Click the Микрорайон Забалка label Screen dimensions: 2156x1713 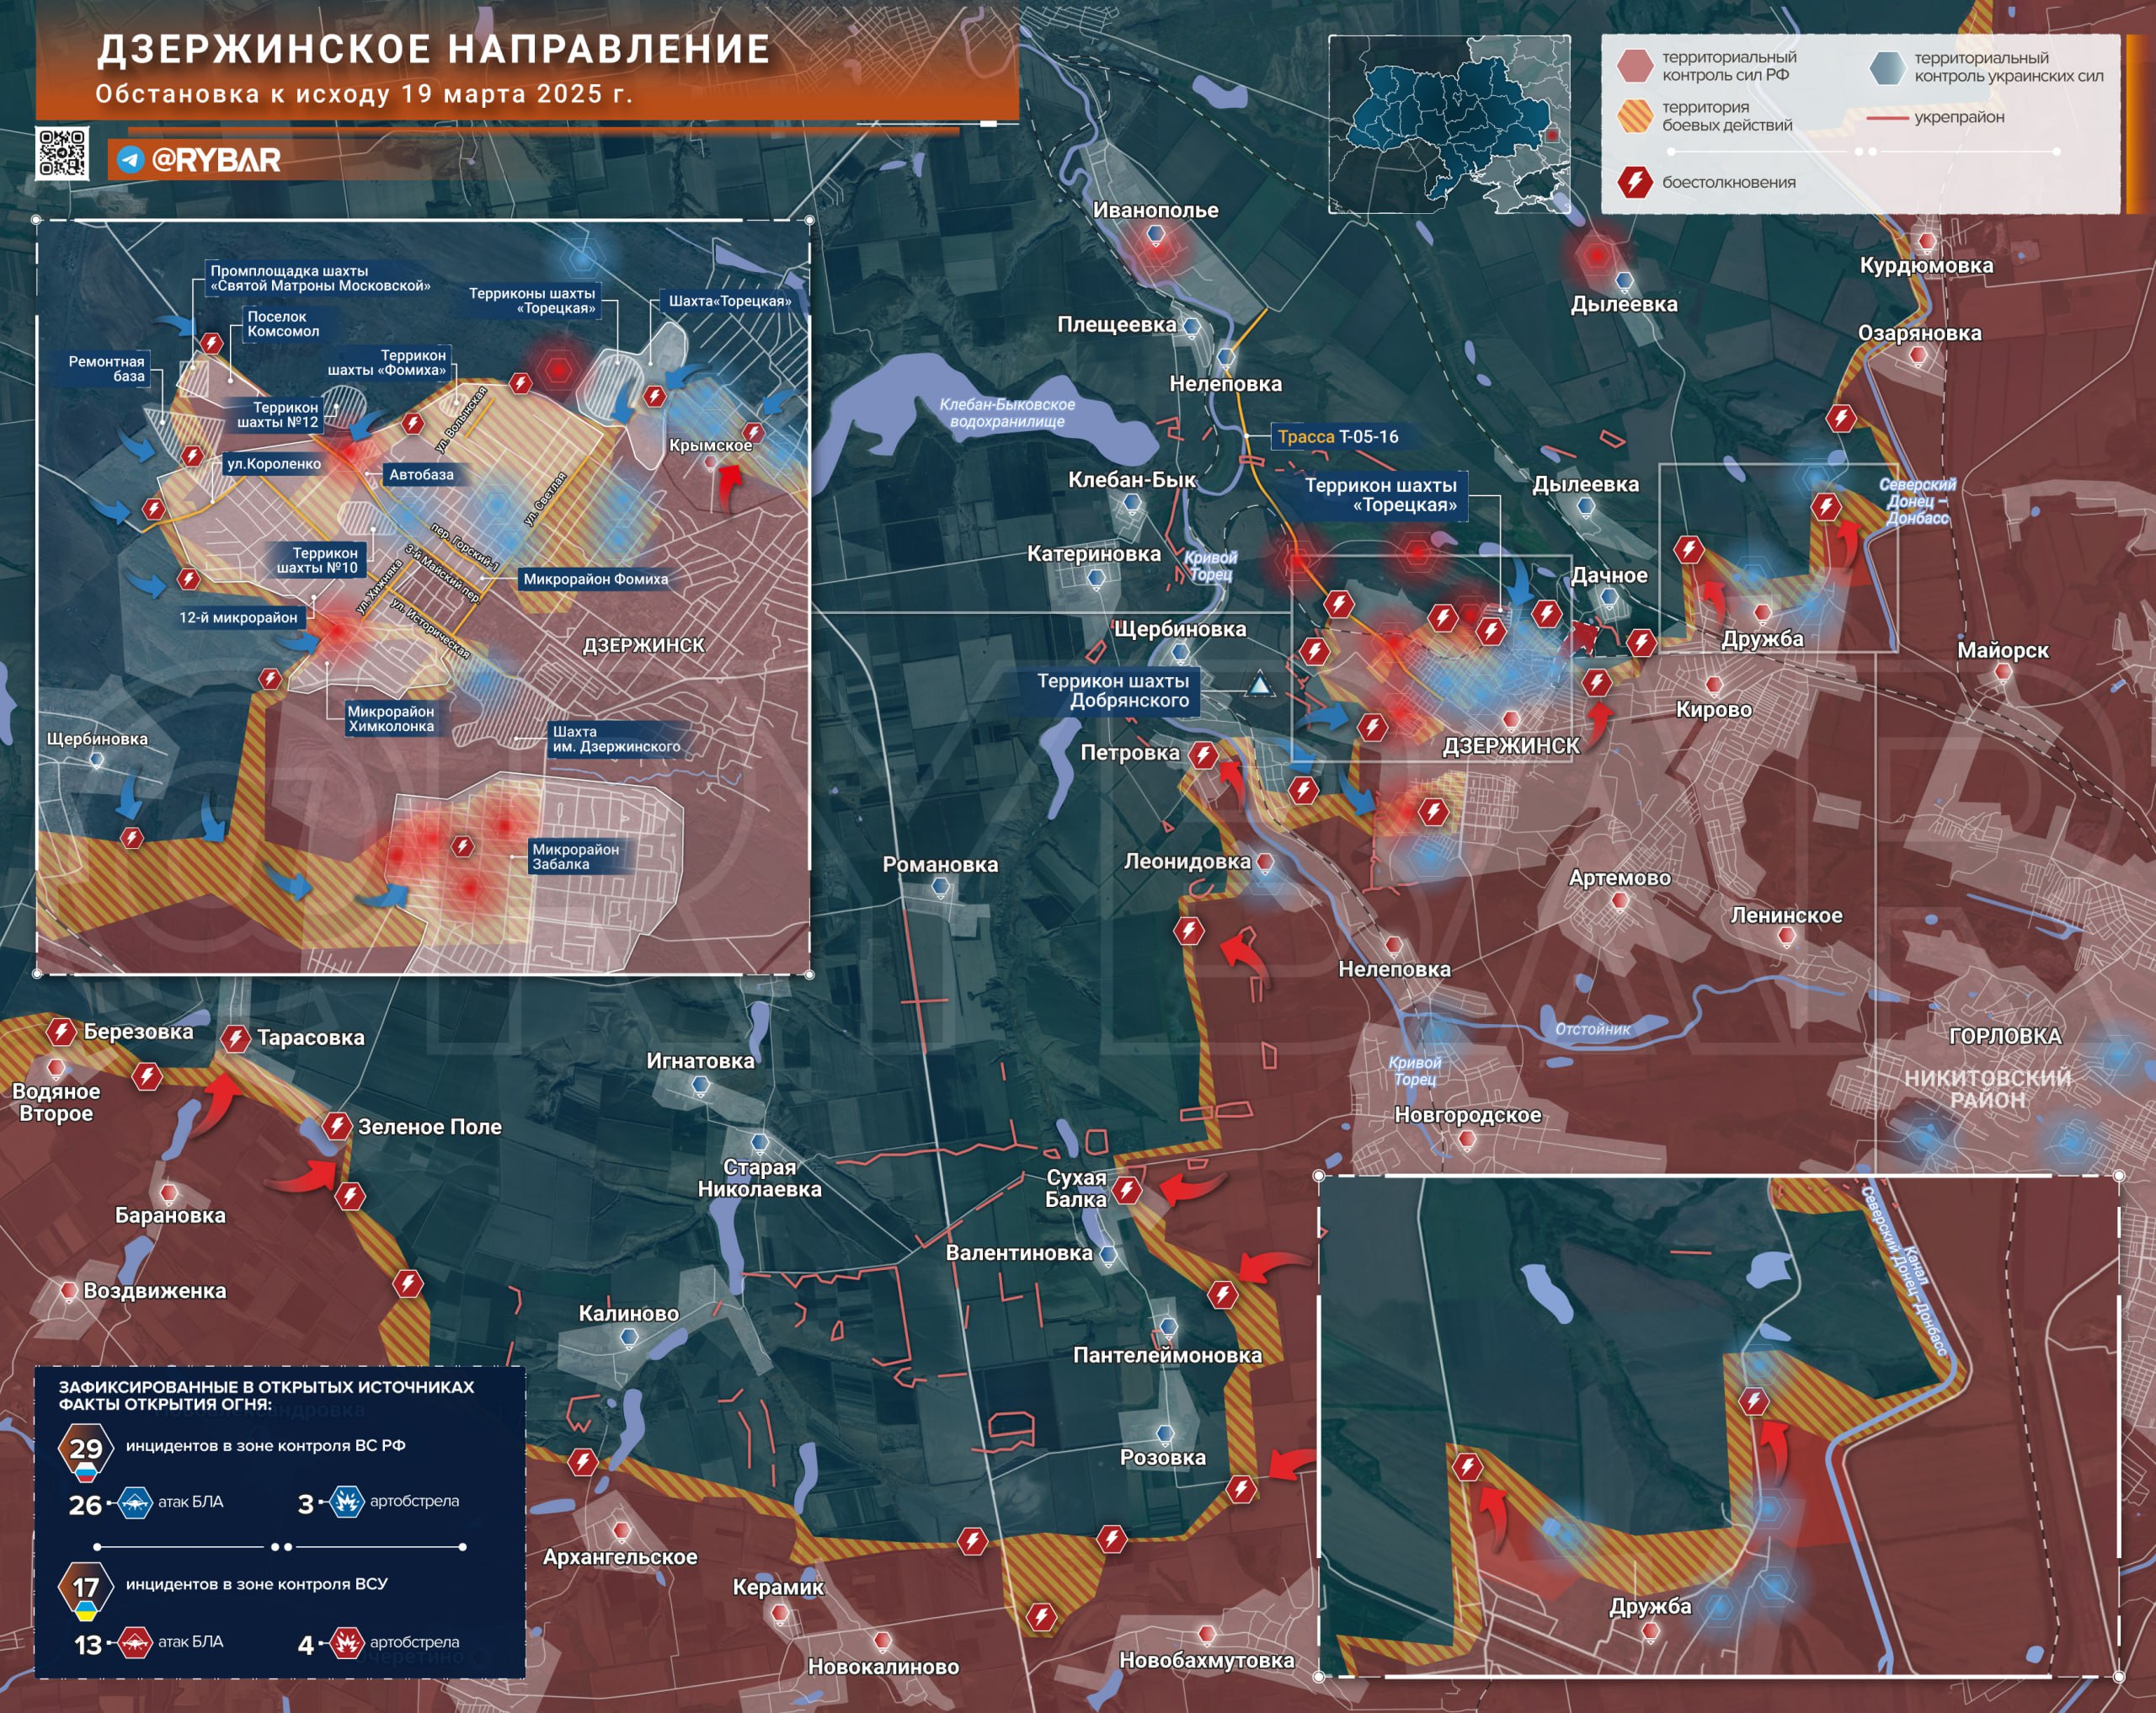click(575, 856)
